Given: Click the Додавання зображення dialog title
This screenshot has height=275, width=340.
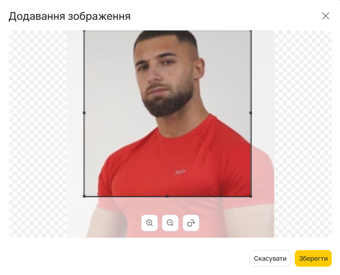Looking at the screenshot, I should 70,16.
